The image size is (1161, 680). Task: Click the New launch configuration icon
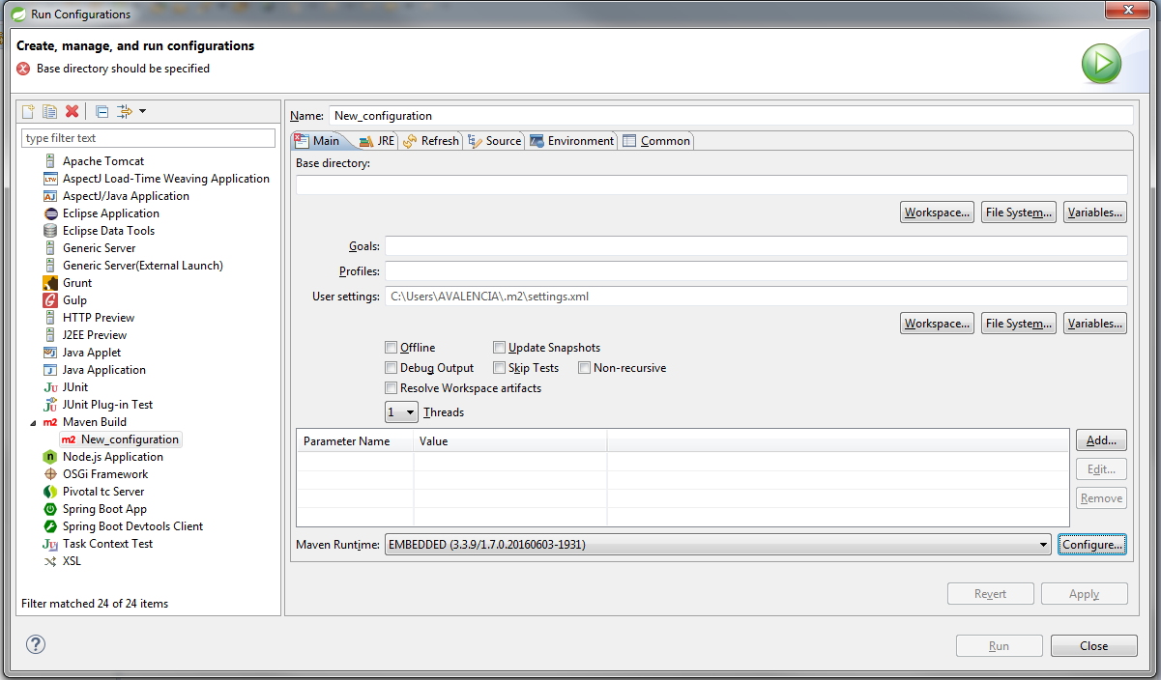[x=29, y=112]
